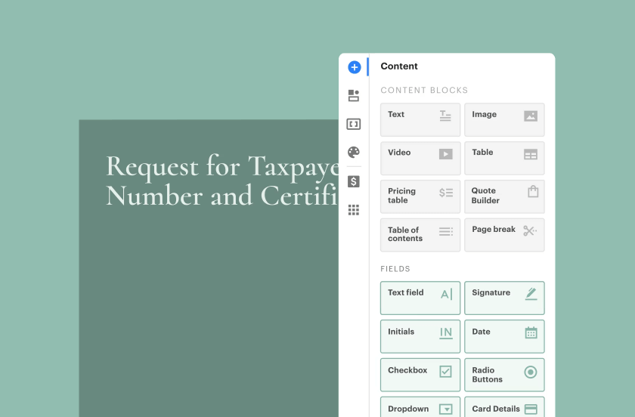The height and width of the screenshot is (417, 635).
Task: Add a Signature field
Action: (503, 298)
